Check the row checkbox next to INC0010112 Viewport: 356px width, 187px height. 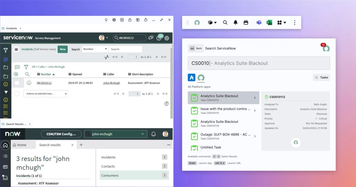[x=17, y=83]
